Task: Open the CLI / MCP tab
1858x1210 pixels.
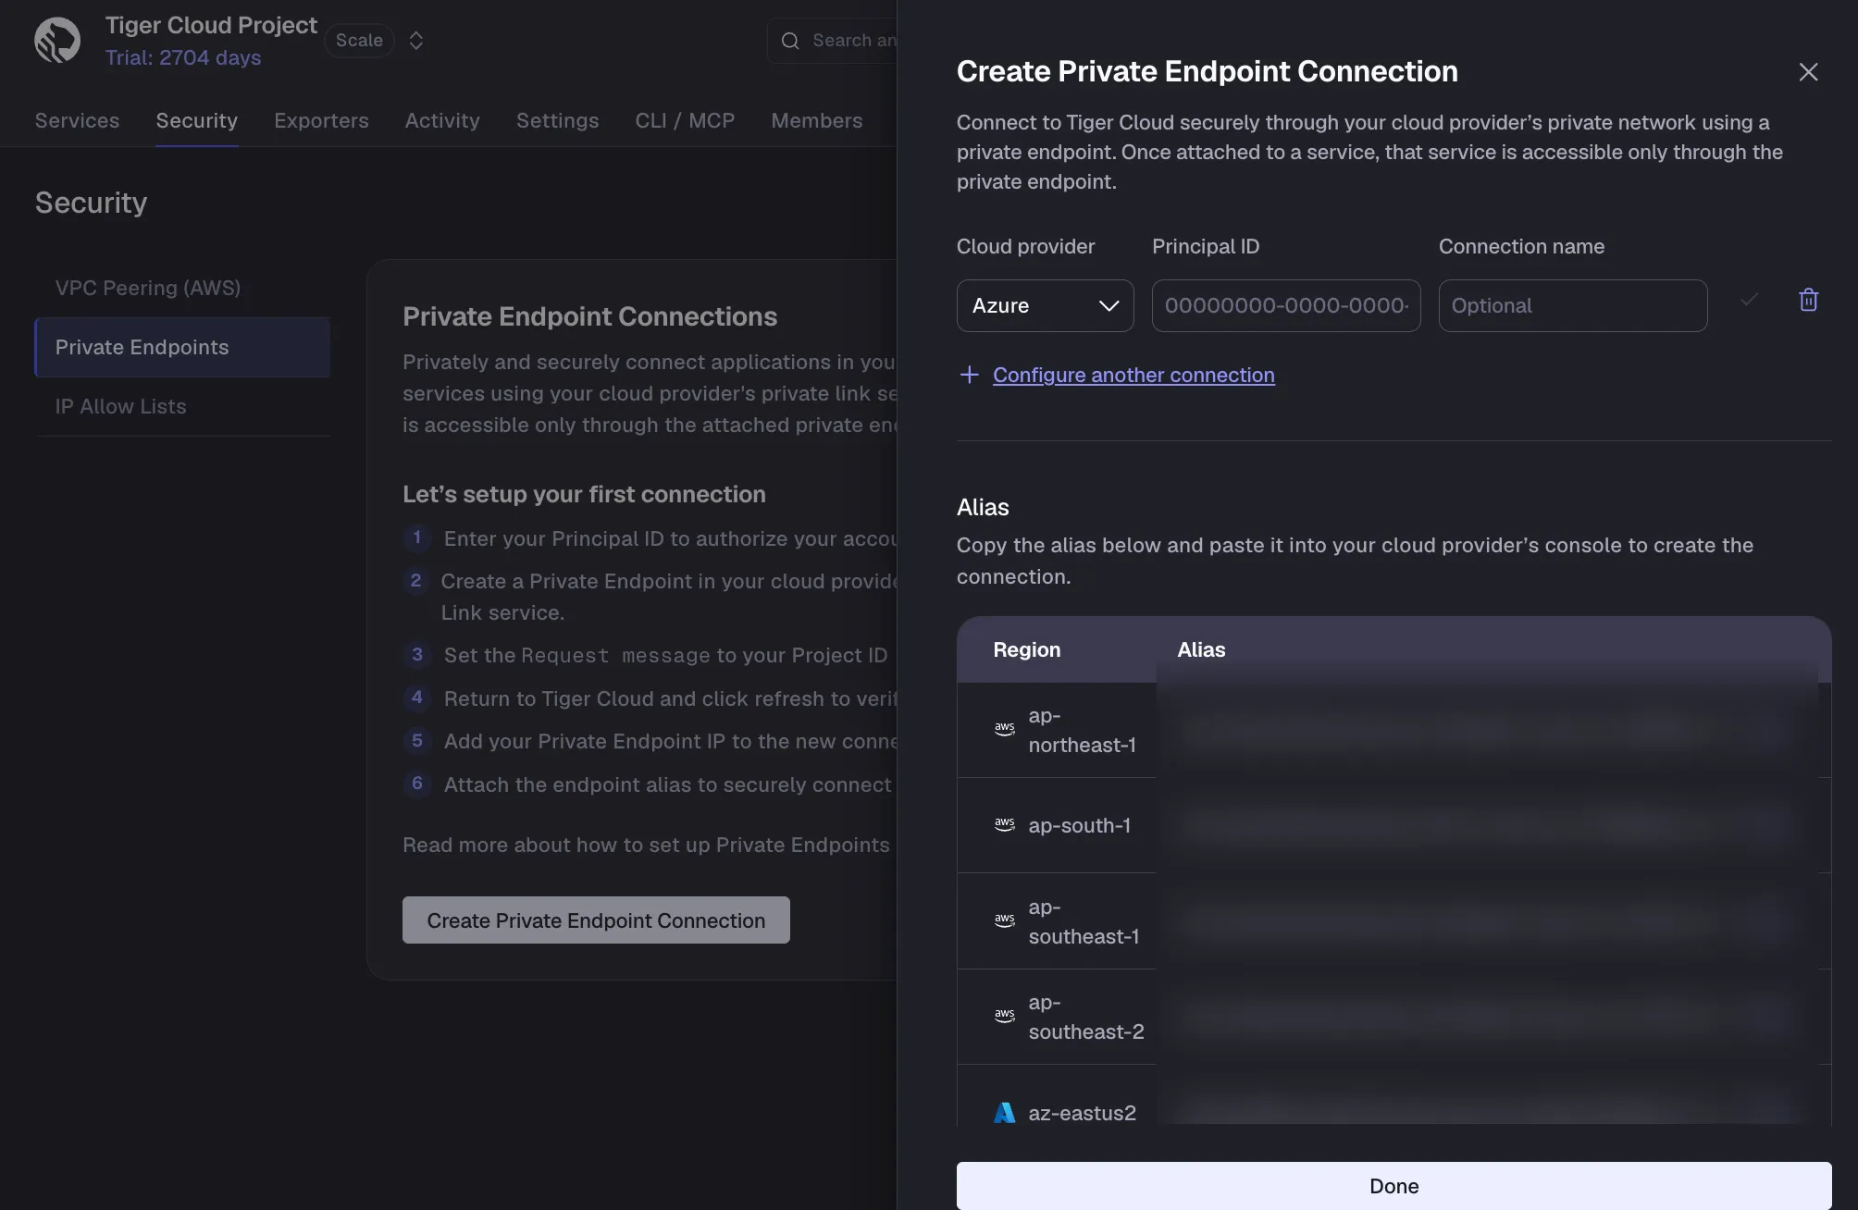Action: [685, 121]
